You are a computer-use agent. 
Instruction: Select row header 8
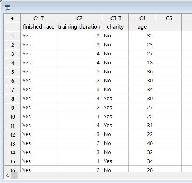pyautogui.click(x=12, y=99)
